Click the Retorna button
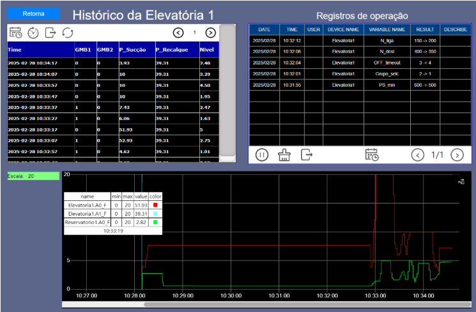 pos(33,13)
